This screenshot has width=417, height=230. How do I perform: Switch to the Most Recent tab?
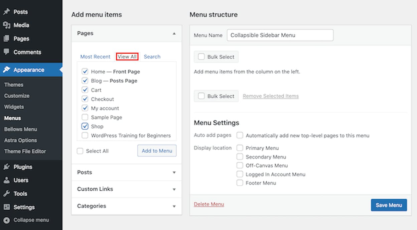[95, 57]
